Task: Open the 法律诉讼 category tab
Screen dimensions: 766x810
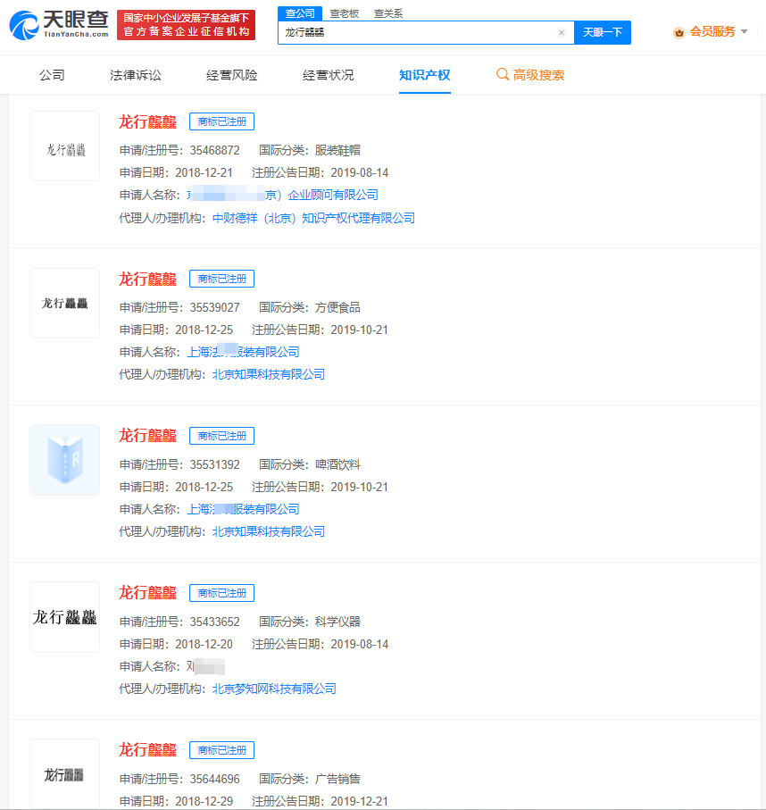Action: (136, 75)
